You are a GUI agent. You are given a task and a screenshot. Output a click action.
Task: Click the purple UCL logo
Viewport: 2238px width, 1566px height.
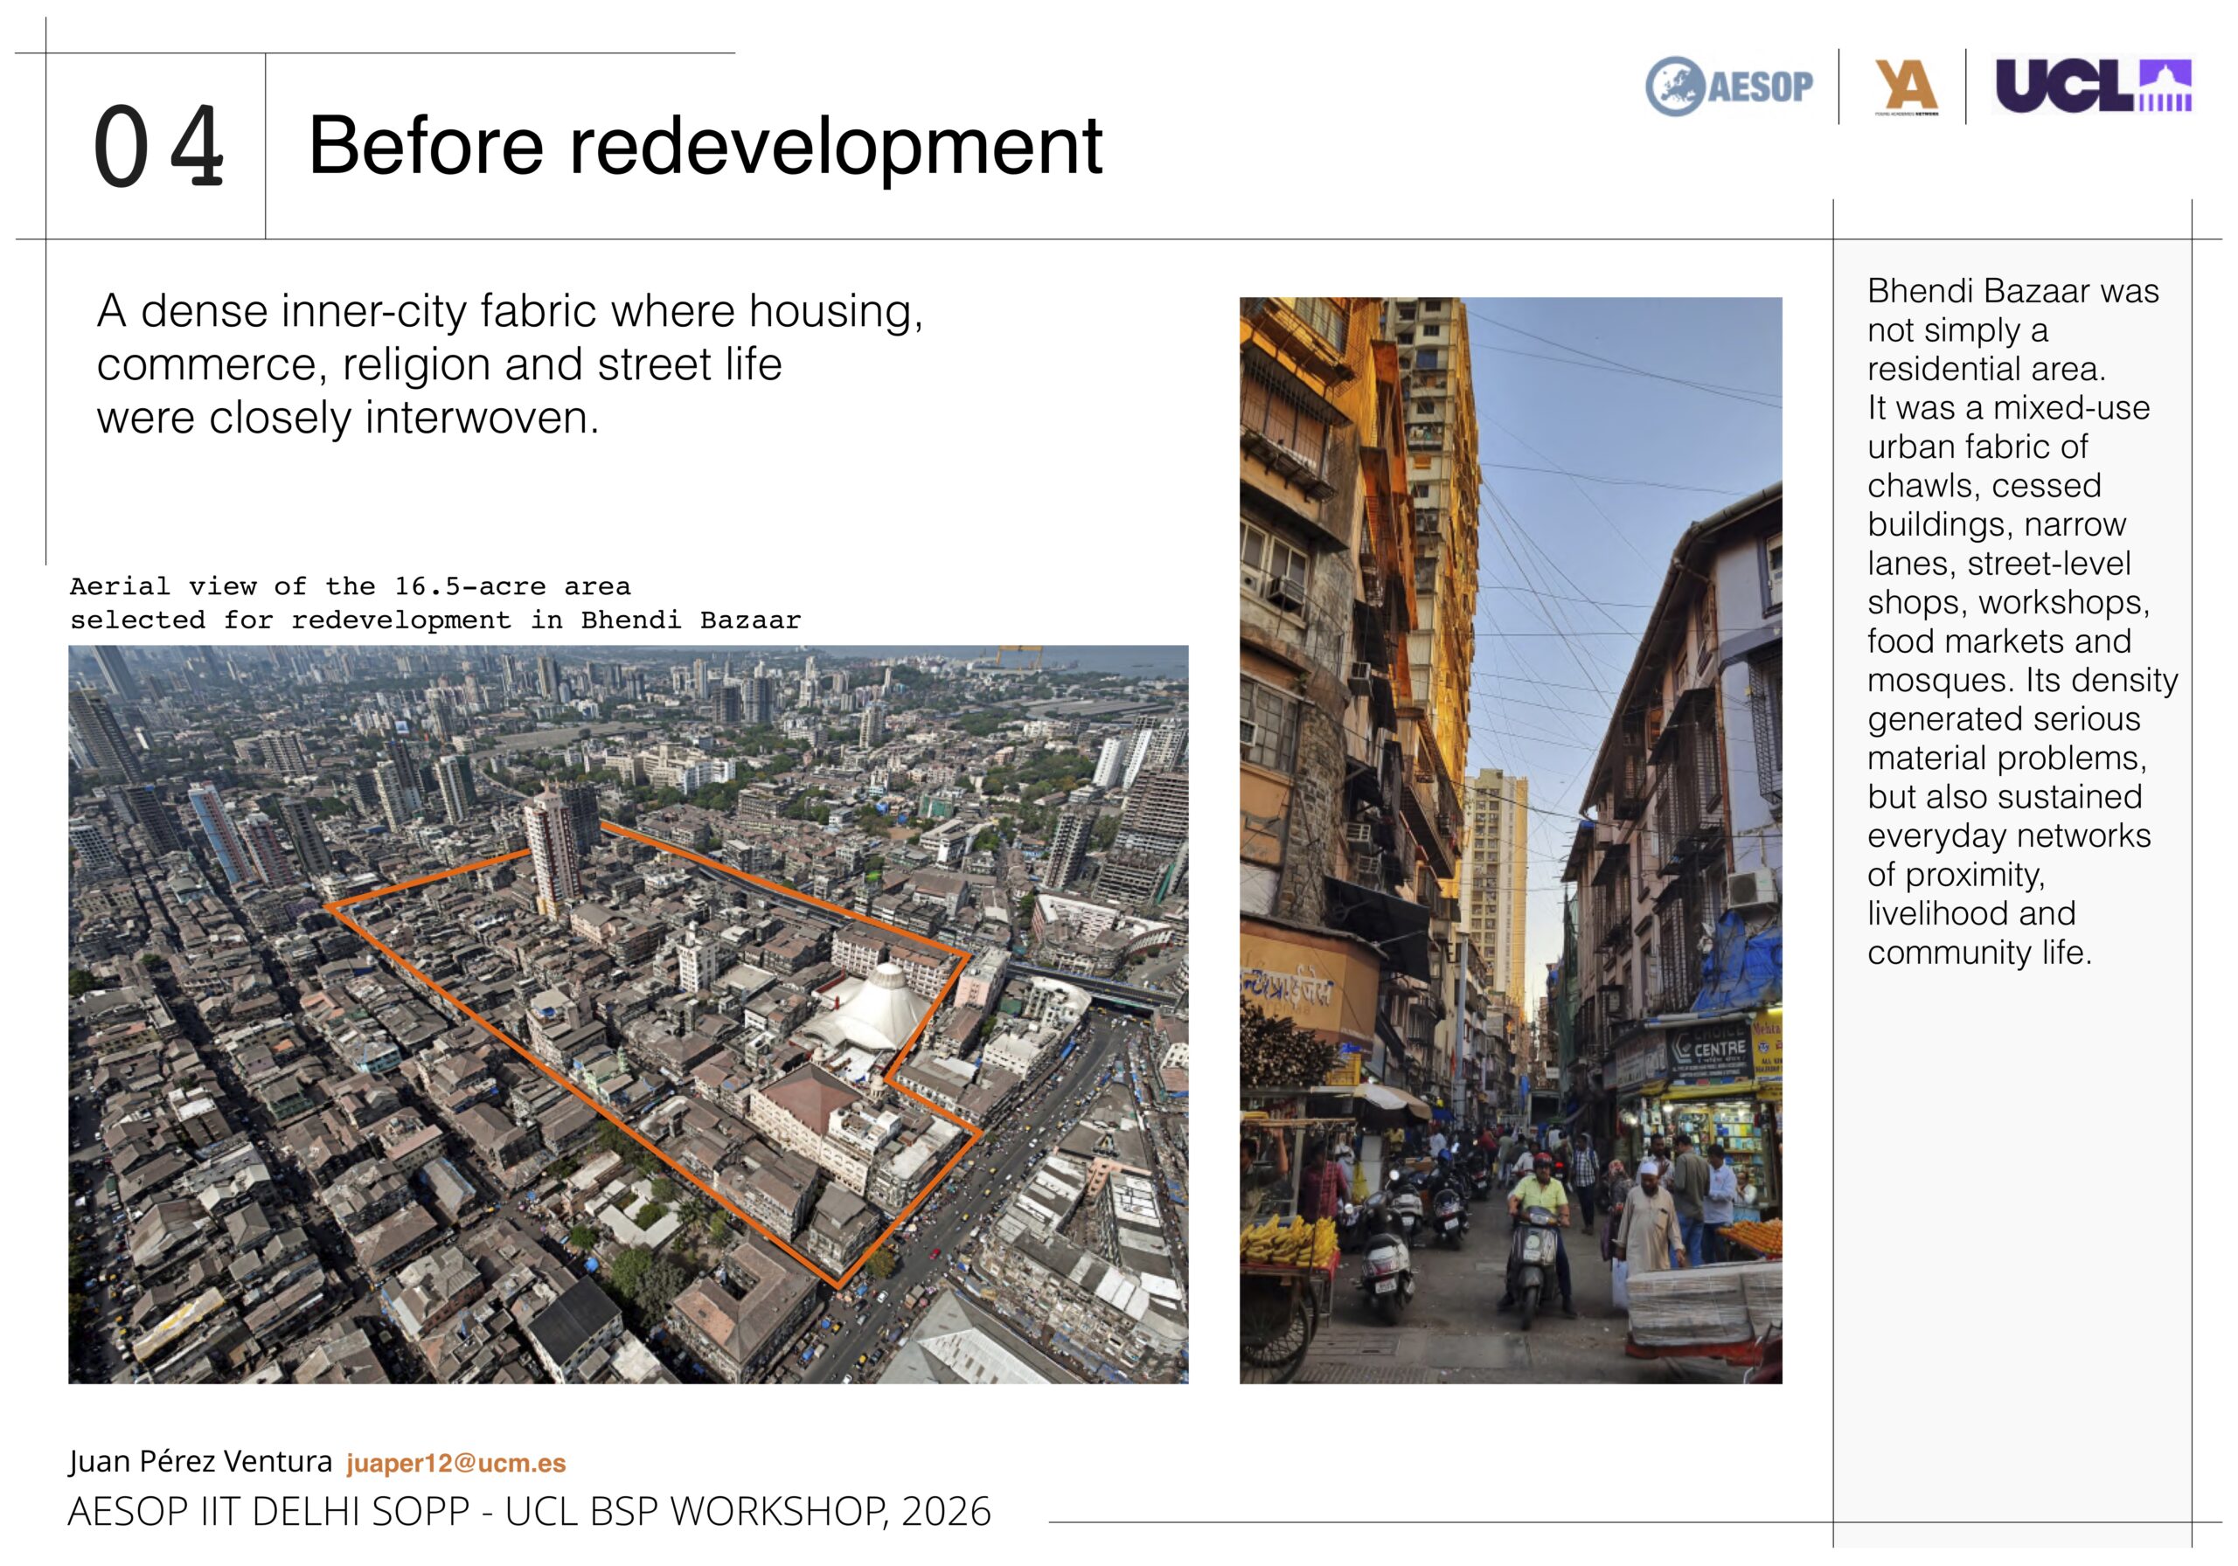coord(2094,86)
